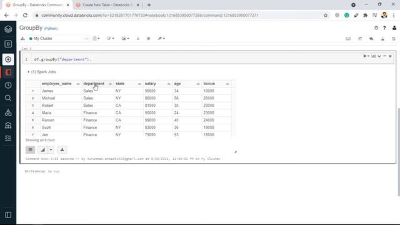This screenshot has width=400, height=225.
Task: Open the Data shapes icon in sidebar
Action: [8, 112]
